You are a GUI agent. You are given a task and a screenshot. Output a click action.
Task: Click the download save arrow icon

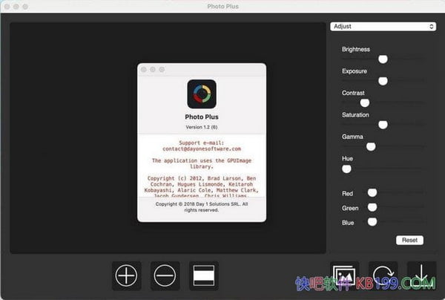421,275
